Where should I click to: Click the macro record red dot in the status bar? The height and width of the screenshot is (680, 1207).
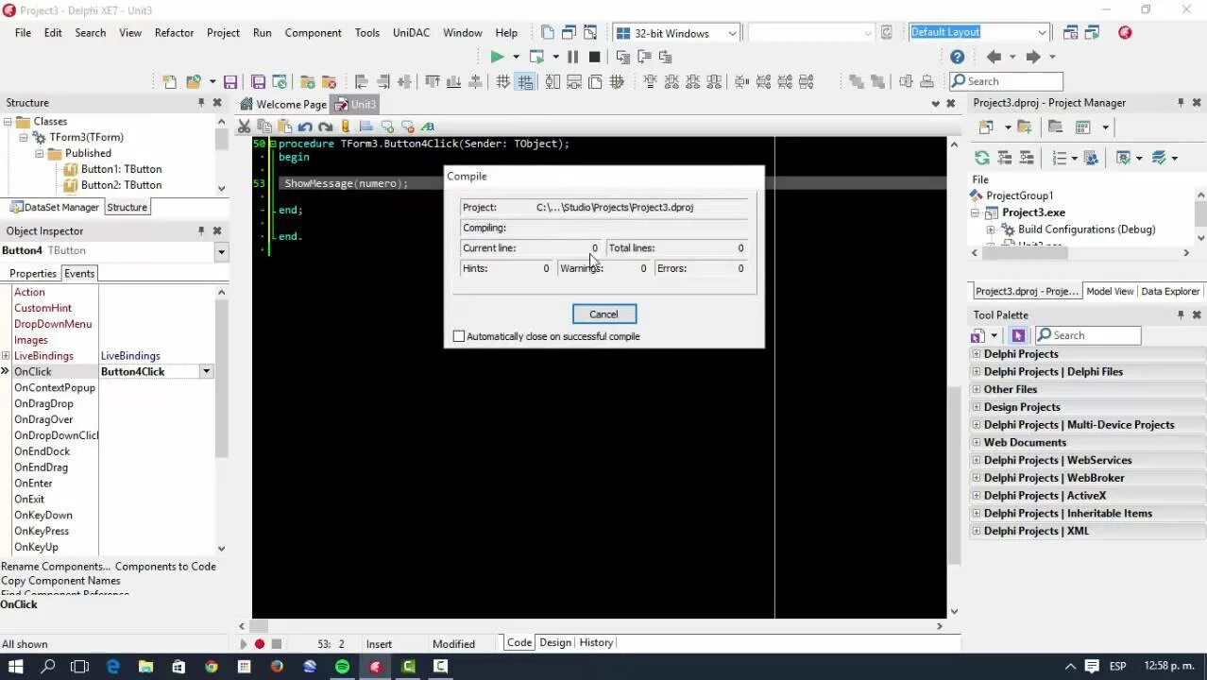click(x=260, y=644)
